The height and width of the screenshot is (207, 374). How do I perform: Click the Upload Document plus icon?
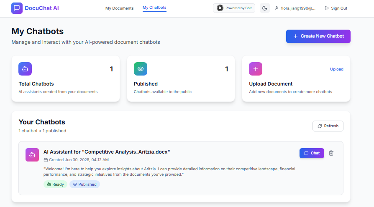[x=256, y=69]
